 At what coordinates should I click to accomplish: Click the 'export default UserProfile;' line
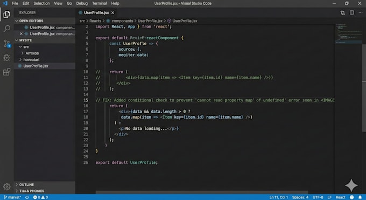tap(126, 162)
